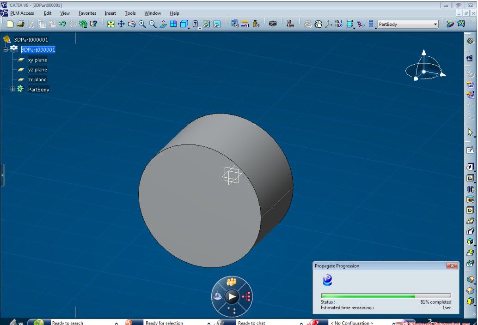Click the Normal View icon
This screenshot has height=325, width=478.
pyautogui.click(x=163, y=24)
